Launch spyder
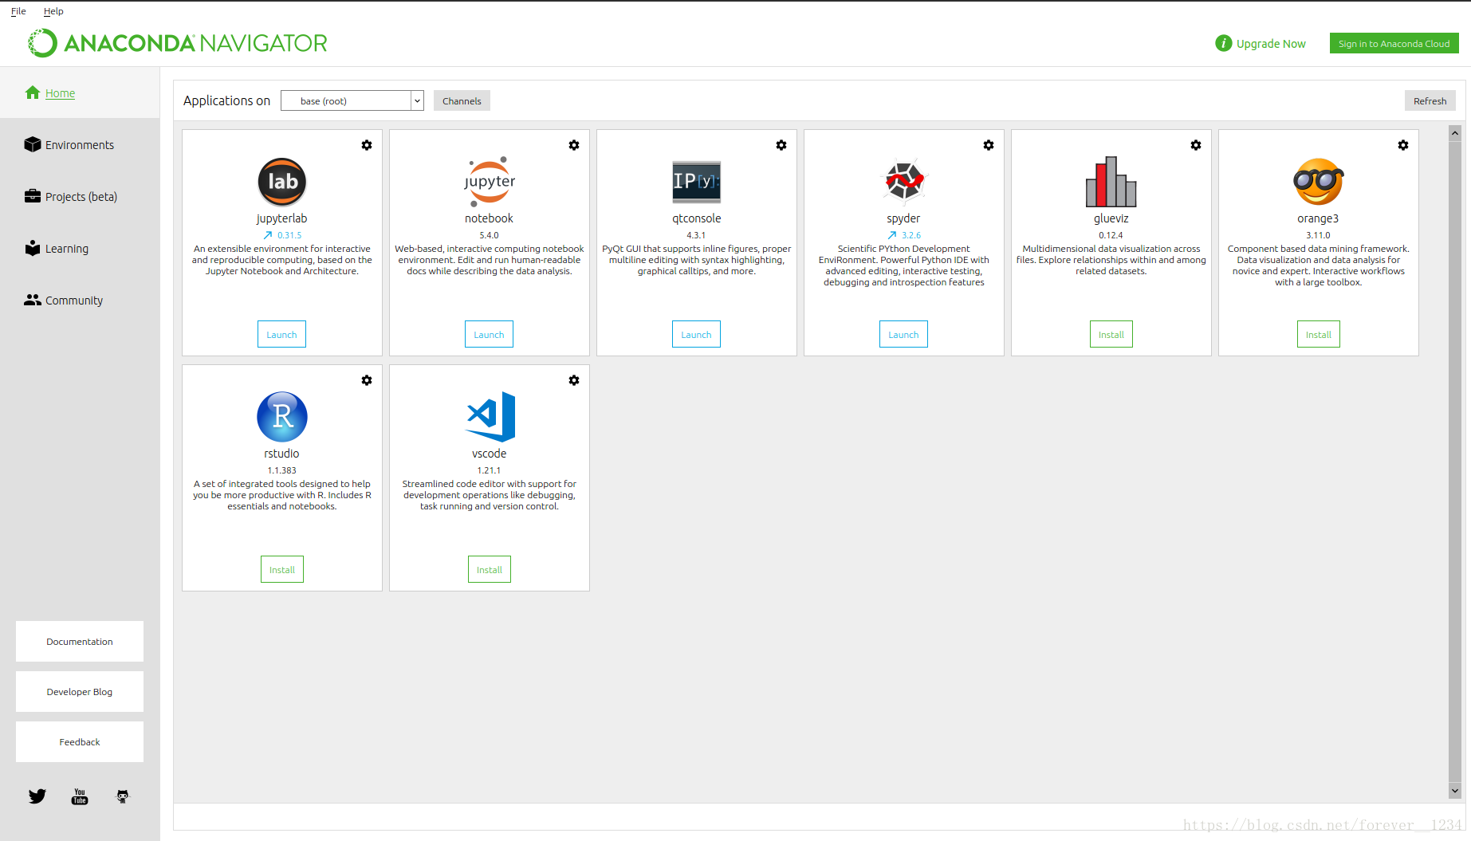Viewport: 1471px width, 841px height. tap(903, 334)
